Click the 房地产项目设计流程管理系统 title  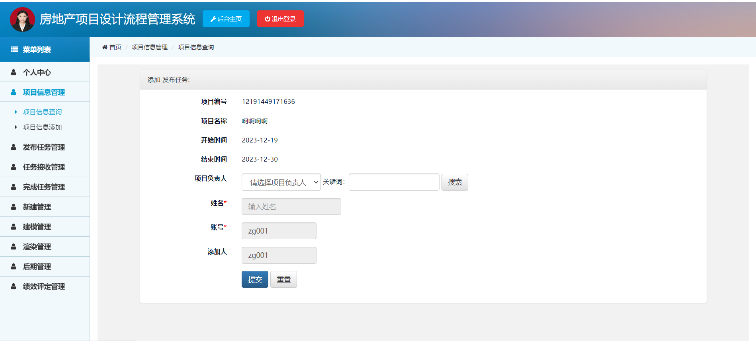(x=117, y=19)
